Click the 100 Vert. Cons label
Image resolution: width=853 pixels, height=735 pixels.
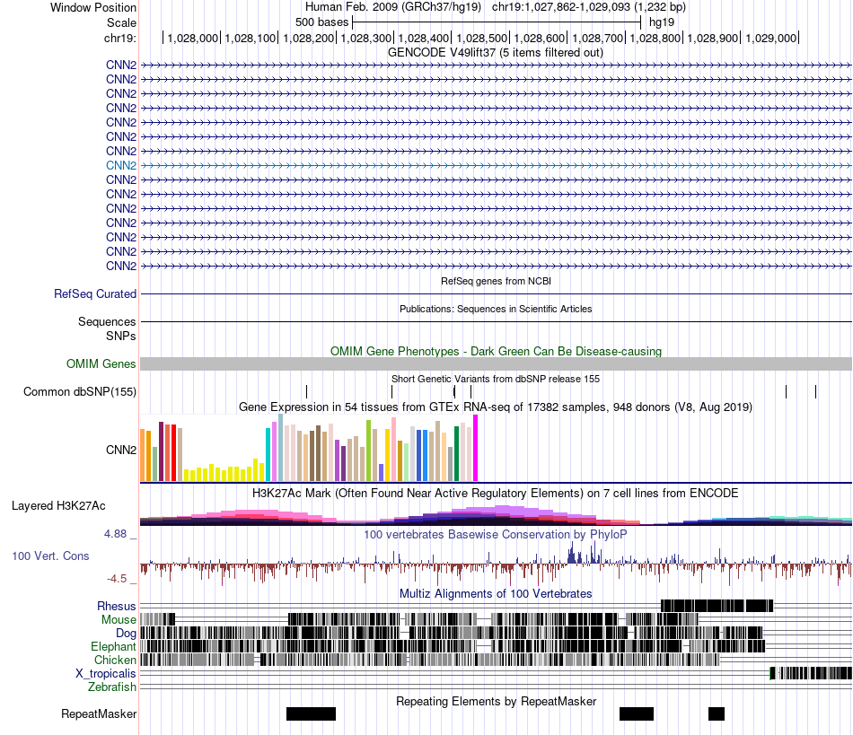pyautogui.click(x=50, y=556)
